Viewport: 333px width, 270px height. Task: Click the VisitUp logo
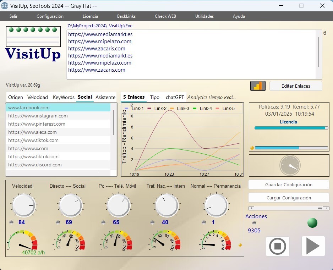pos(32,54)
